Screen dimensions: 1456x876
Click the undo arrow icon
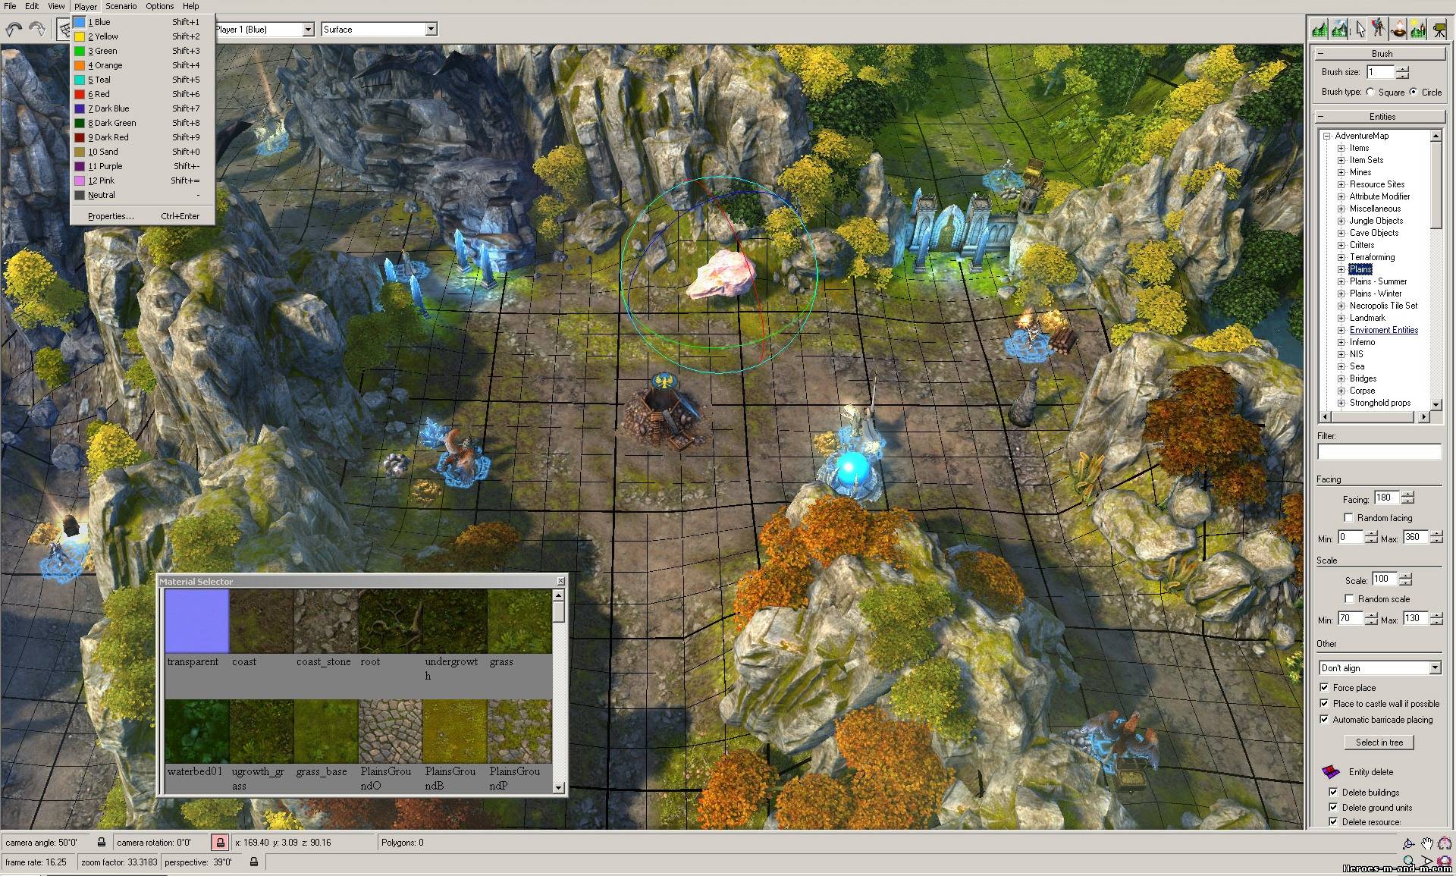14,30
